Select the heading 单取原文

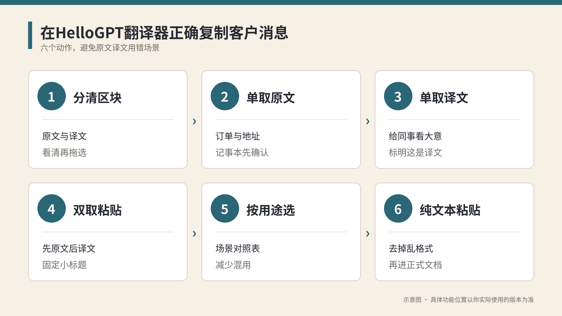[271, 97]
